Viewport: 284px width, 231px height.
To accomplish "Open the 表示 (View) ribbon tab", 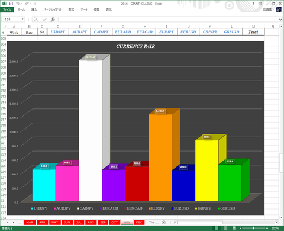I will click(x=109, y=9).
